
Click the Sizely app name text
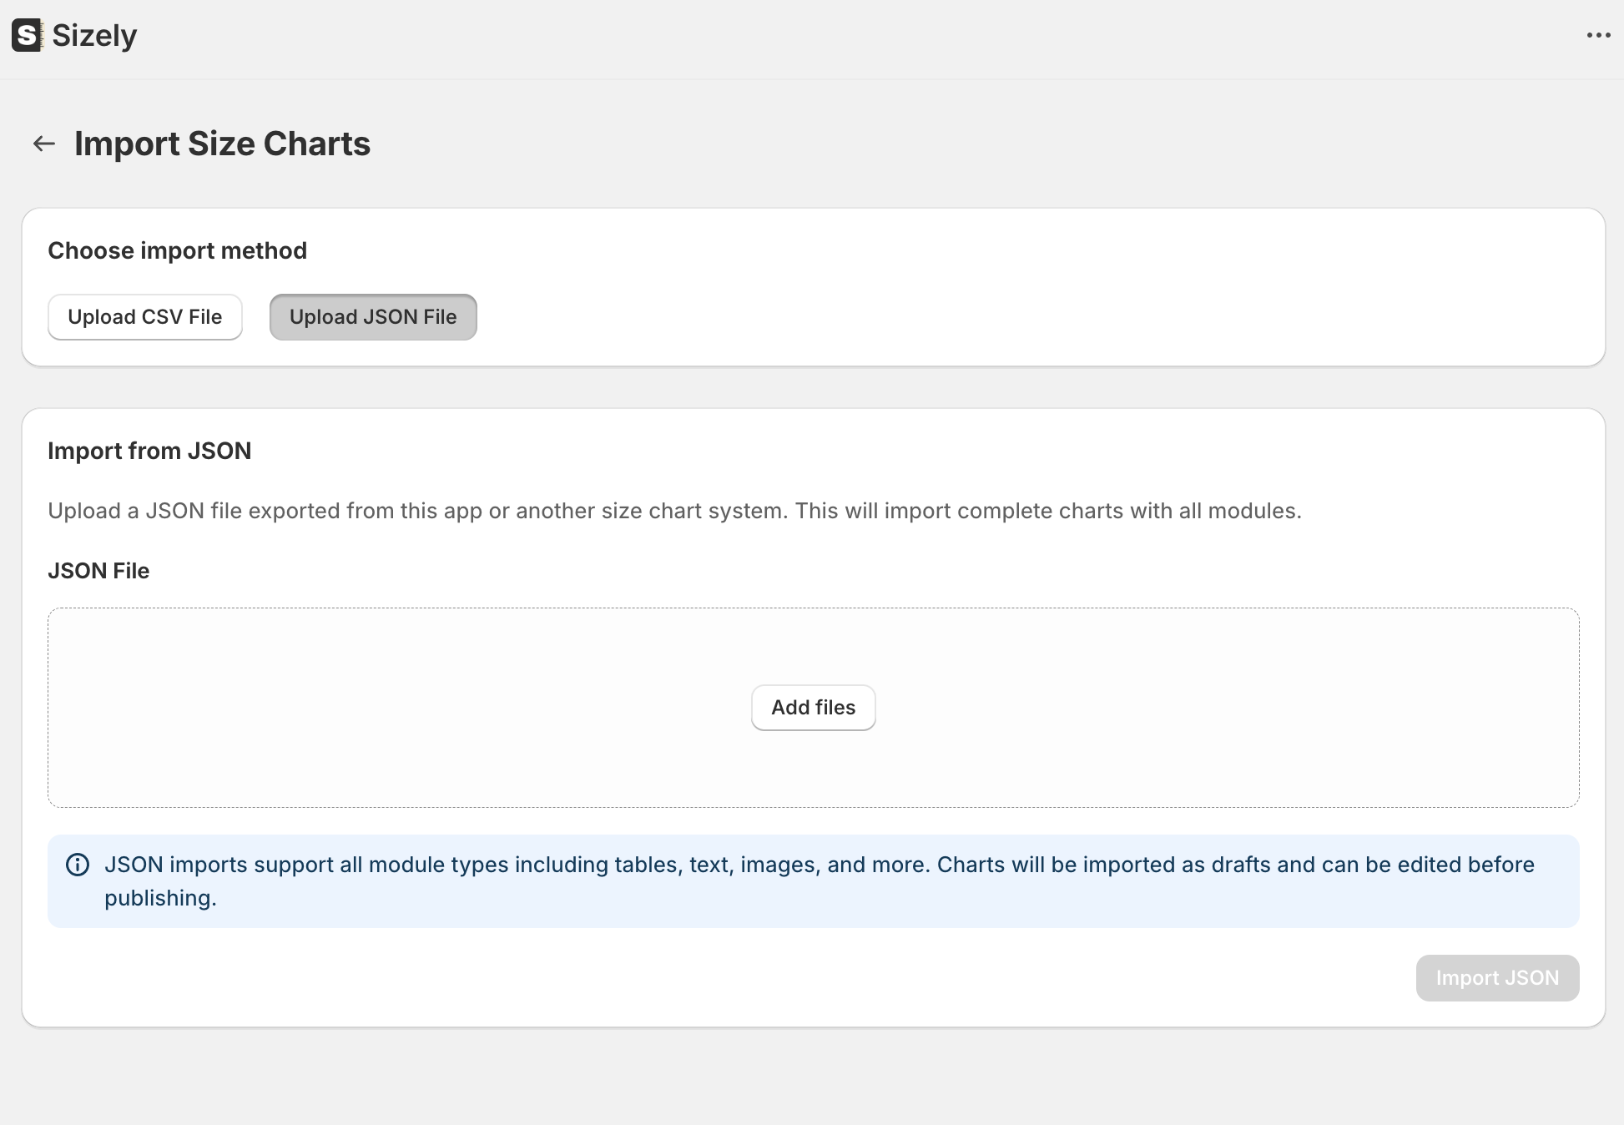click(94, 35)
